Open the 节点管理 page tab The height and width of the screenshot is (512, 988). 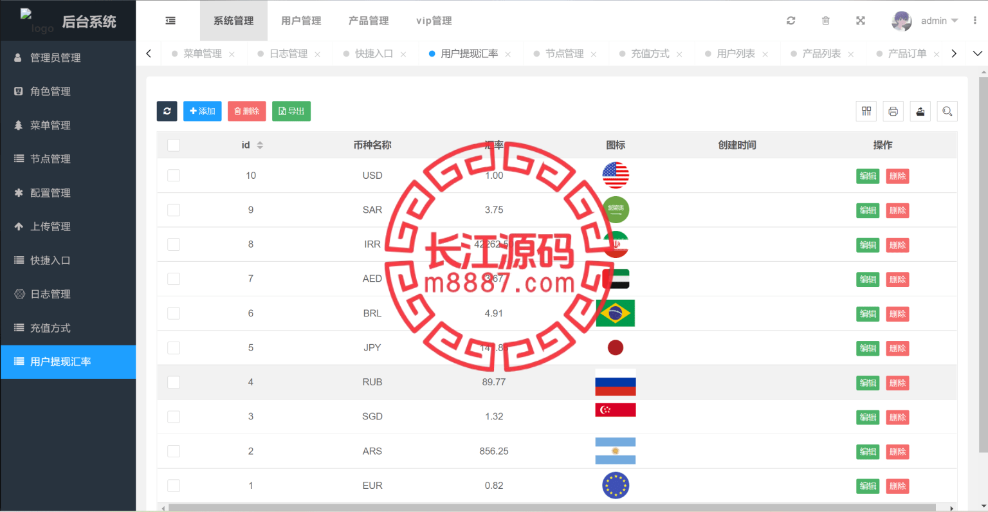point(564,54)
